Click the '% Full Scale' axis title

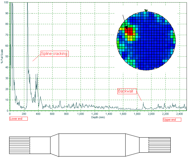2,56
